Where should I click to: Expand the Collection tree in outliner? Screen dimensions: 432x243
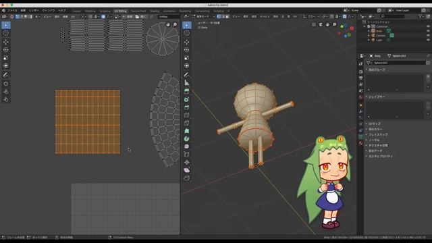point(364,26)
